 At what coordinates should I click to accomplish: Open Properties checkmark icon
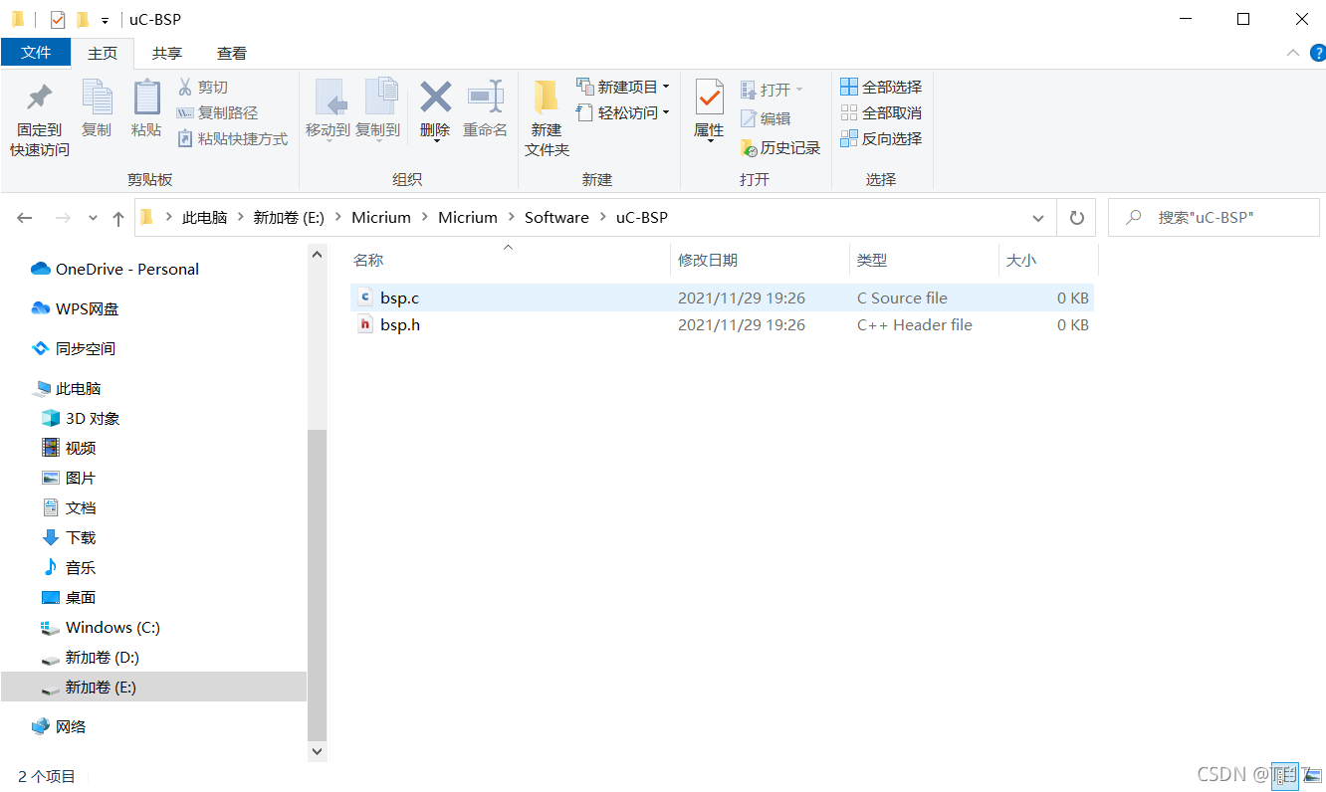[709, 99]
